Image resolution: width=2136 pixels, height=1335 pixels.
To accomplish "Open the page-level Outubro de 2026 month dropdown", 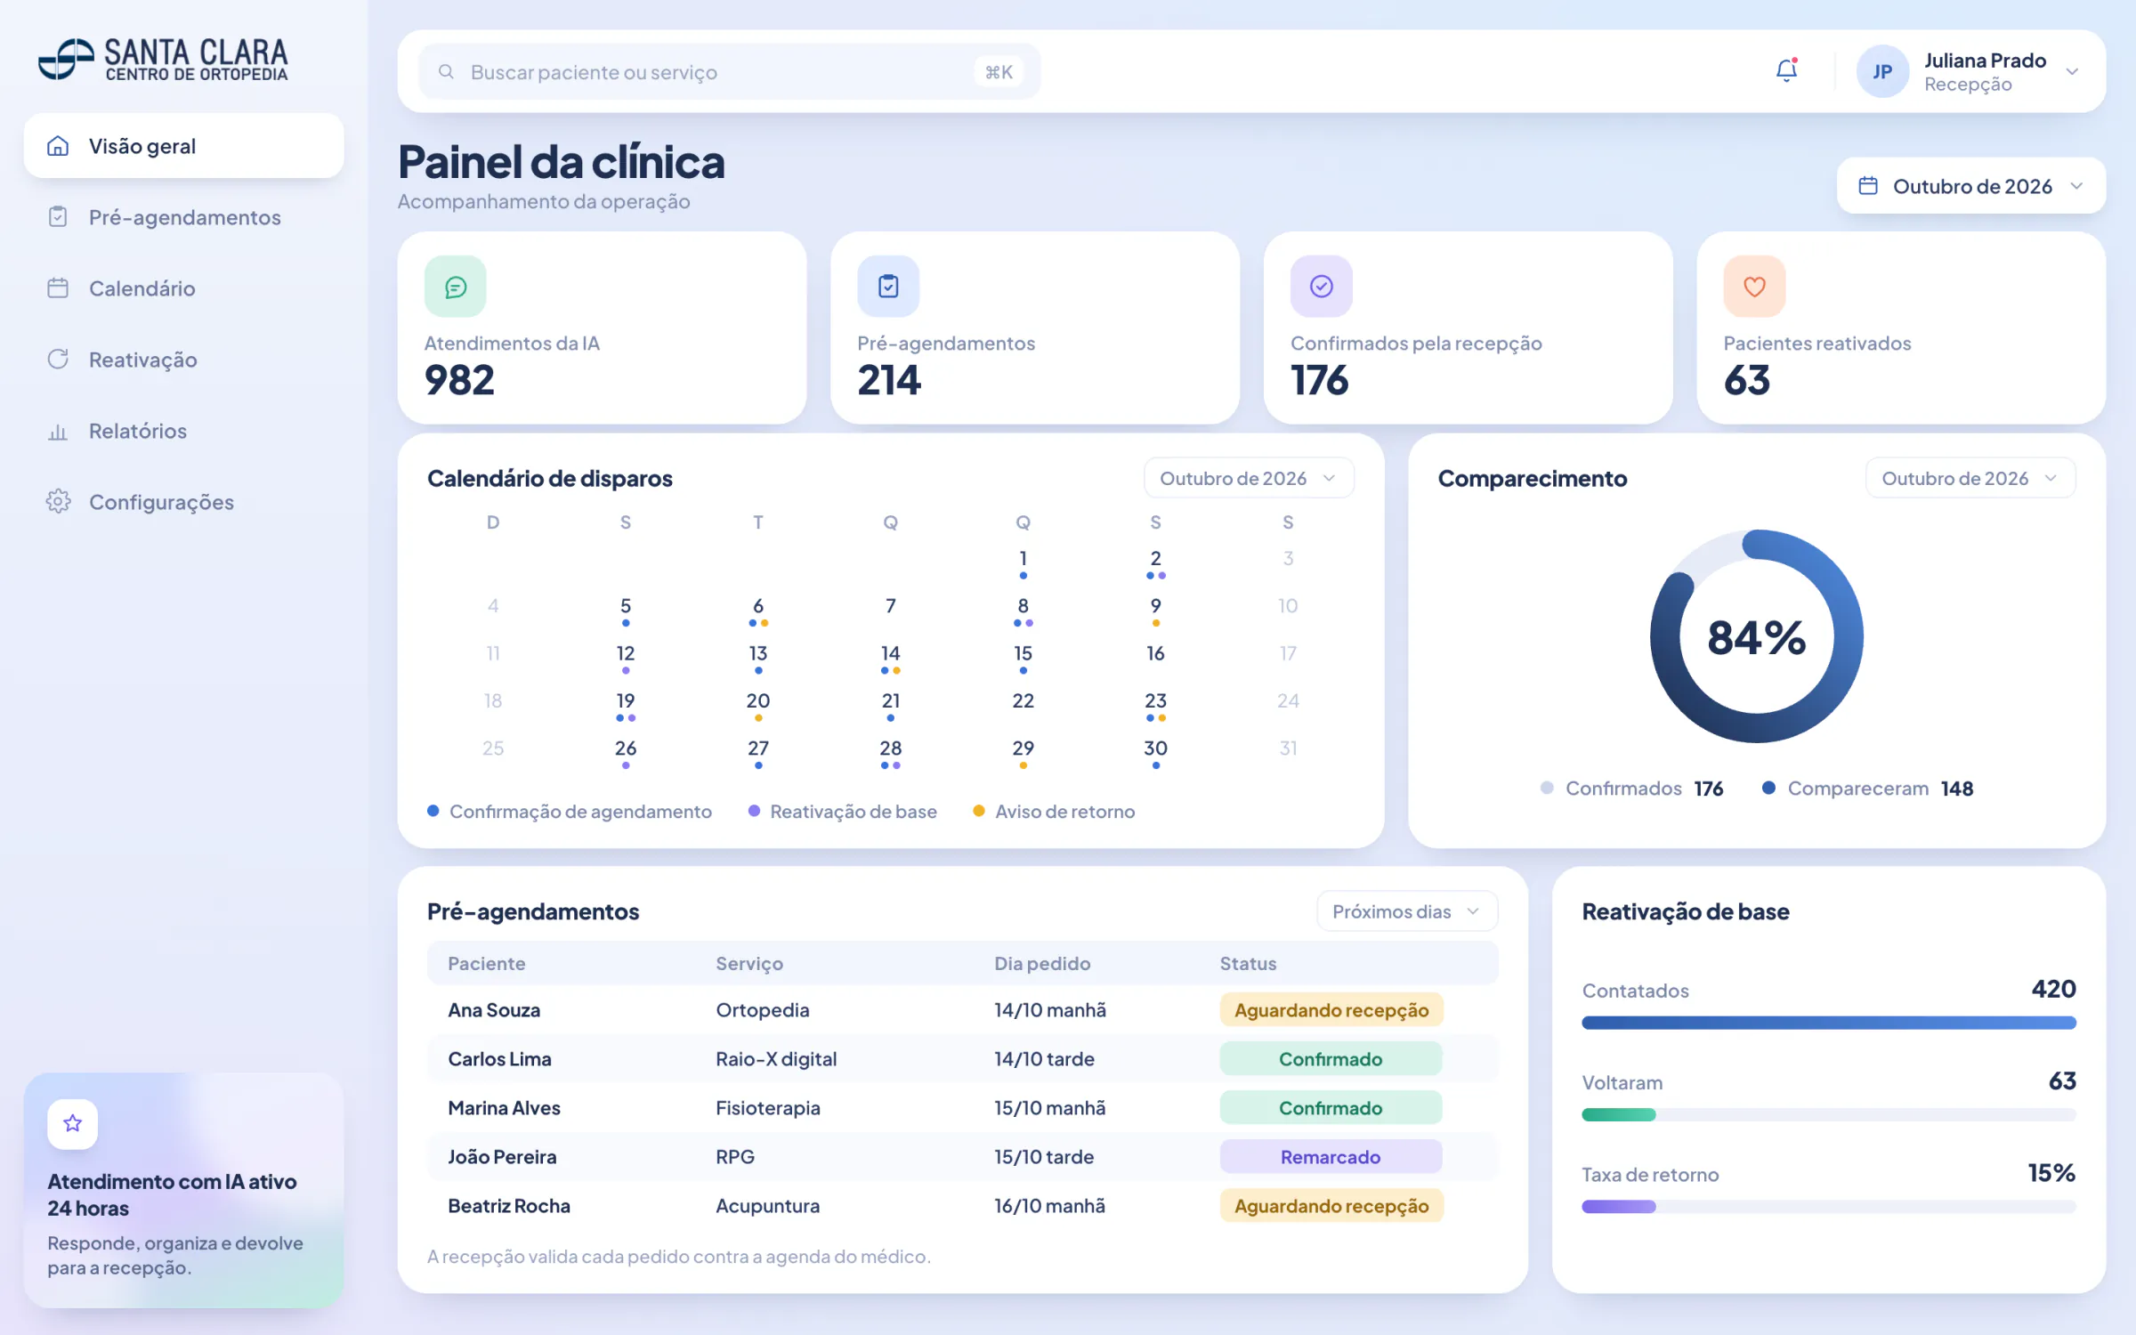I will (x=1970, y=186).
